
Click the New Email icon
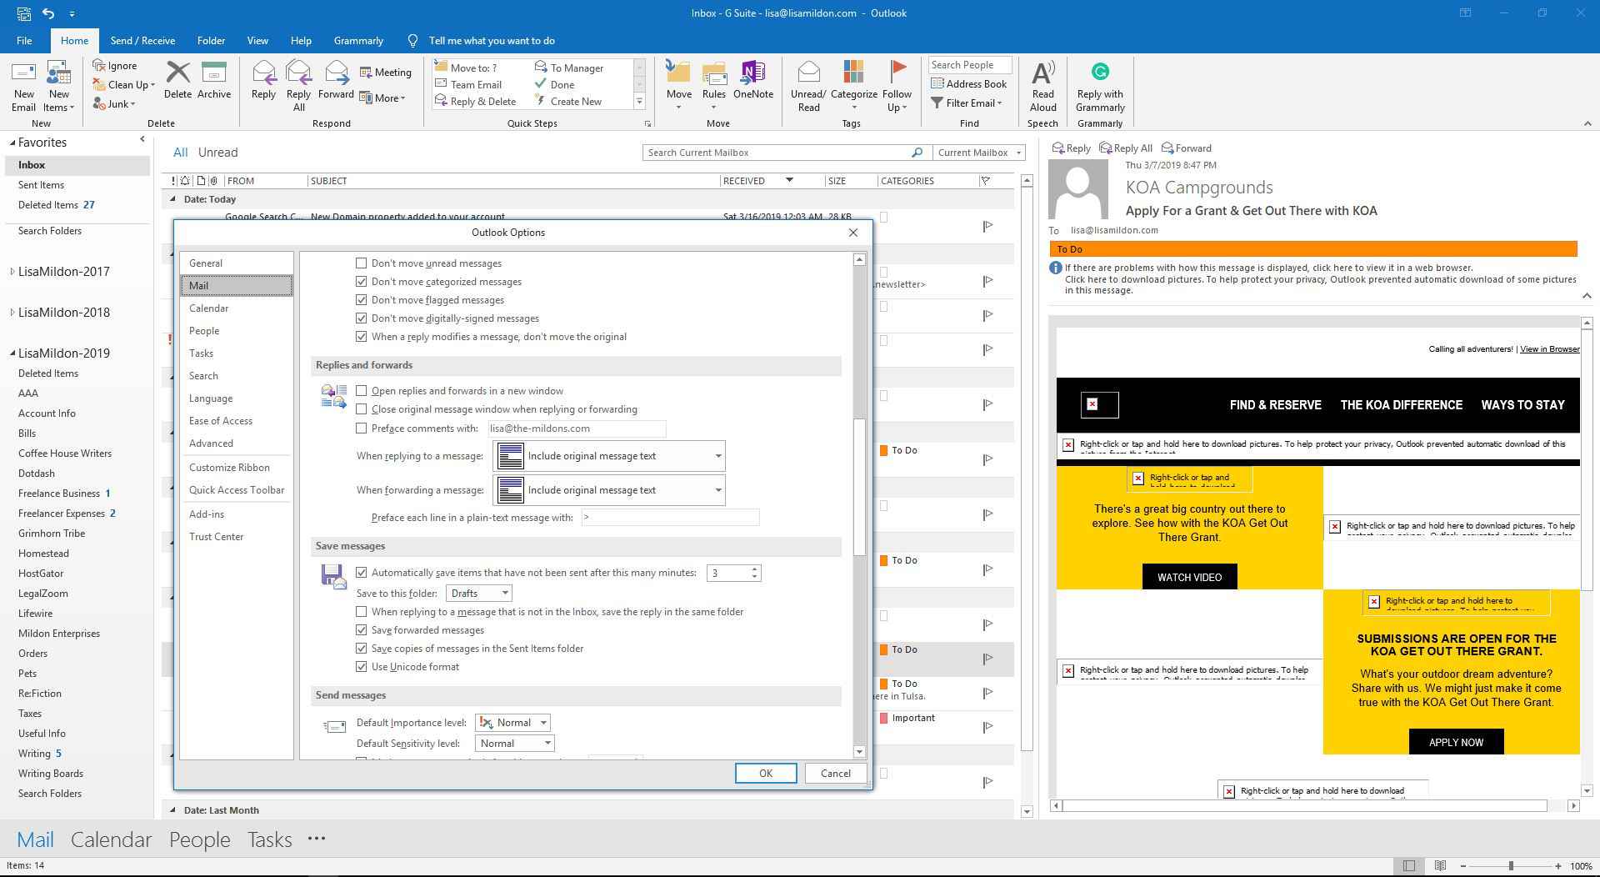(x=23, y=73)
